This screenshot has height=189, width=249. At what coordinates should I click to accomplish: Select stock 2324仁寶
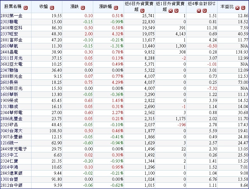9,161
